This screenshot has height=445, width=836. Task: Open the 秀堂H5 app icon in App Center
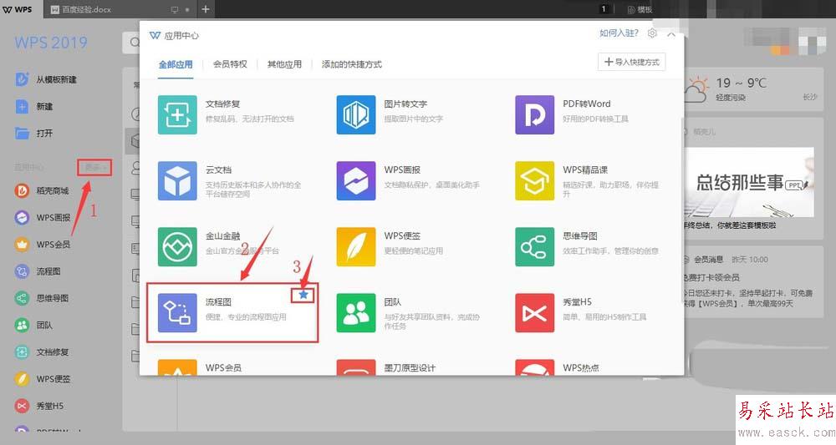pyautogui.click(x=534, y=313)
